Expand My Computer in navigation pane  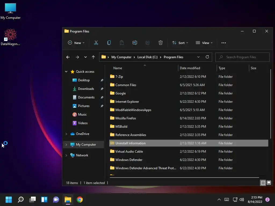(x=66, y=145)
